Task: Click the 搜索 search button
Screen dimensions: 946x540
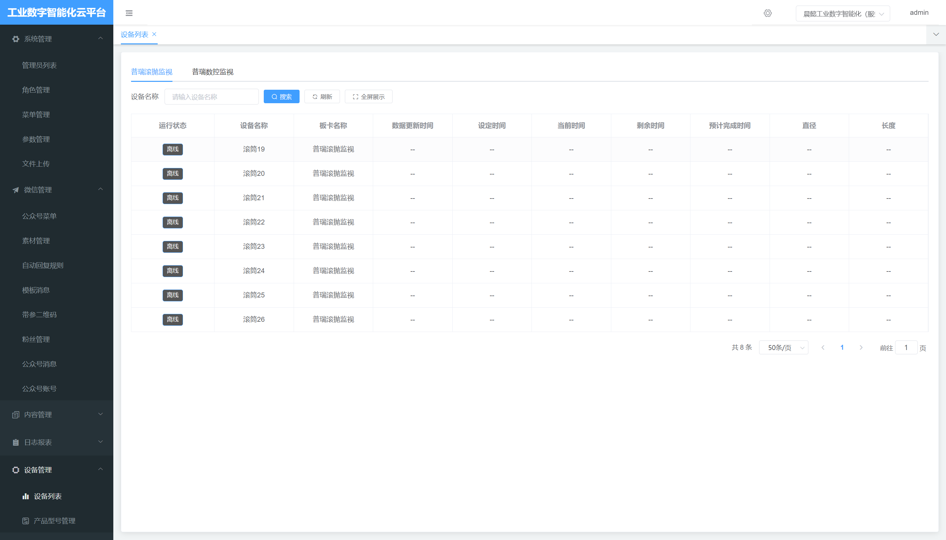Action: tap(282, 97)
